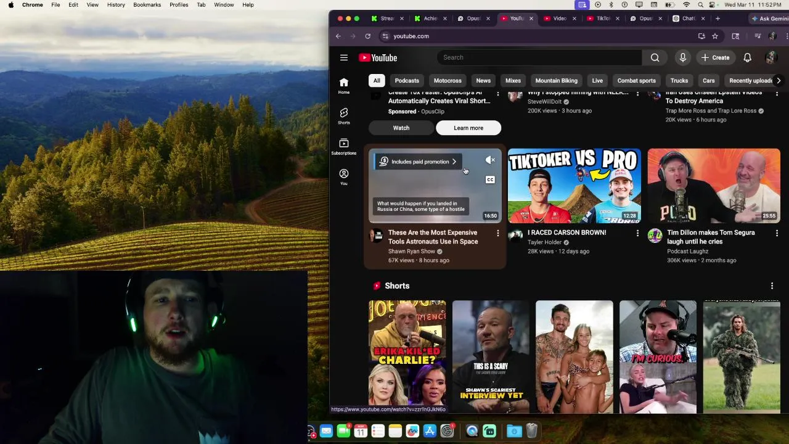Open App Store from the Dock
The image size is (789, 444).
click(430, 431)
